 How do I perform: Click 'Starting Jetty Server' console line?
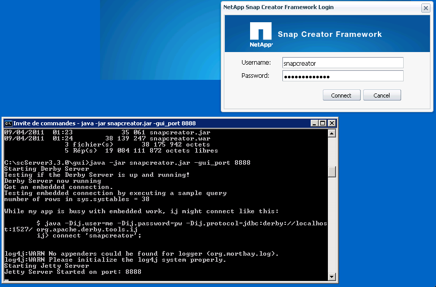click(46, 266)
